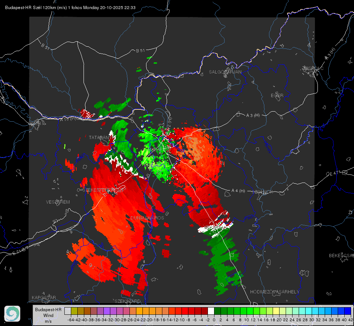The height and width of the screenshot is (326, 354).
Task: Click the A 4 (H) road label
Action: (238, 191)
